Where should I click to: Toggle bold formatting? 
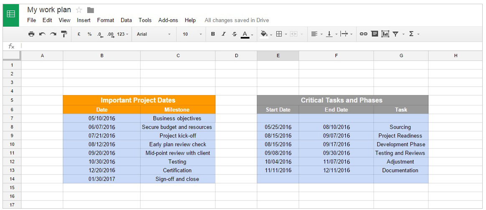[213, 34]
